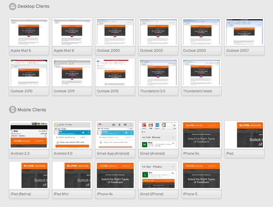Open the iPad Mini preview thumbnail
This screenshot has height=207, width=273.
pyautogui.click(x=72, y=175)
